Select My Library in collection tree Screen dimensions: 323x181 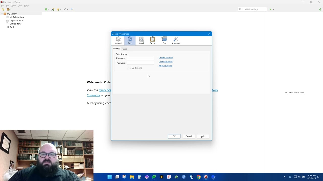[12, 14]
